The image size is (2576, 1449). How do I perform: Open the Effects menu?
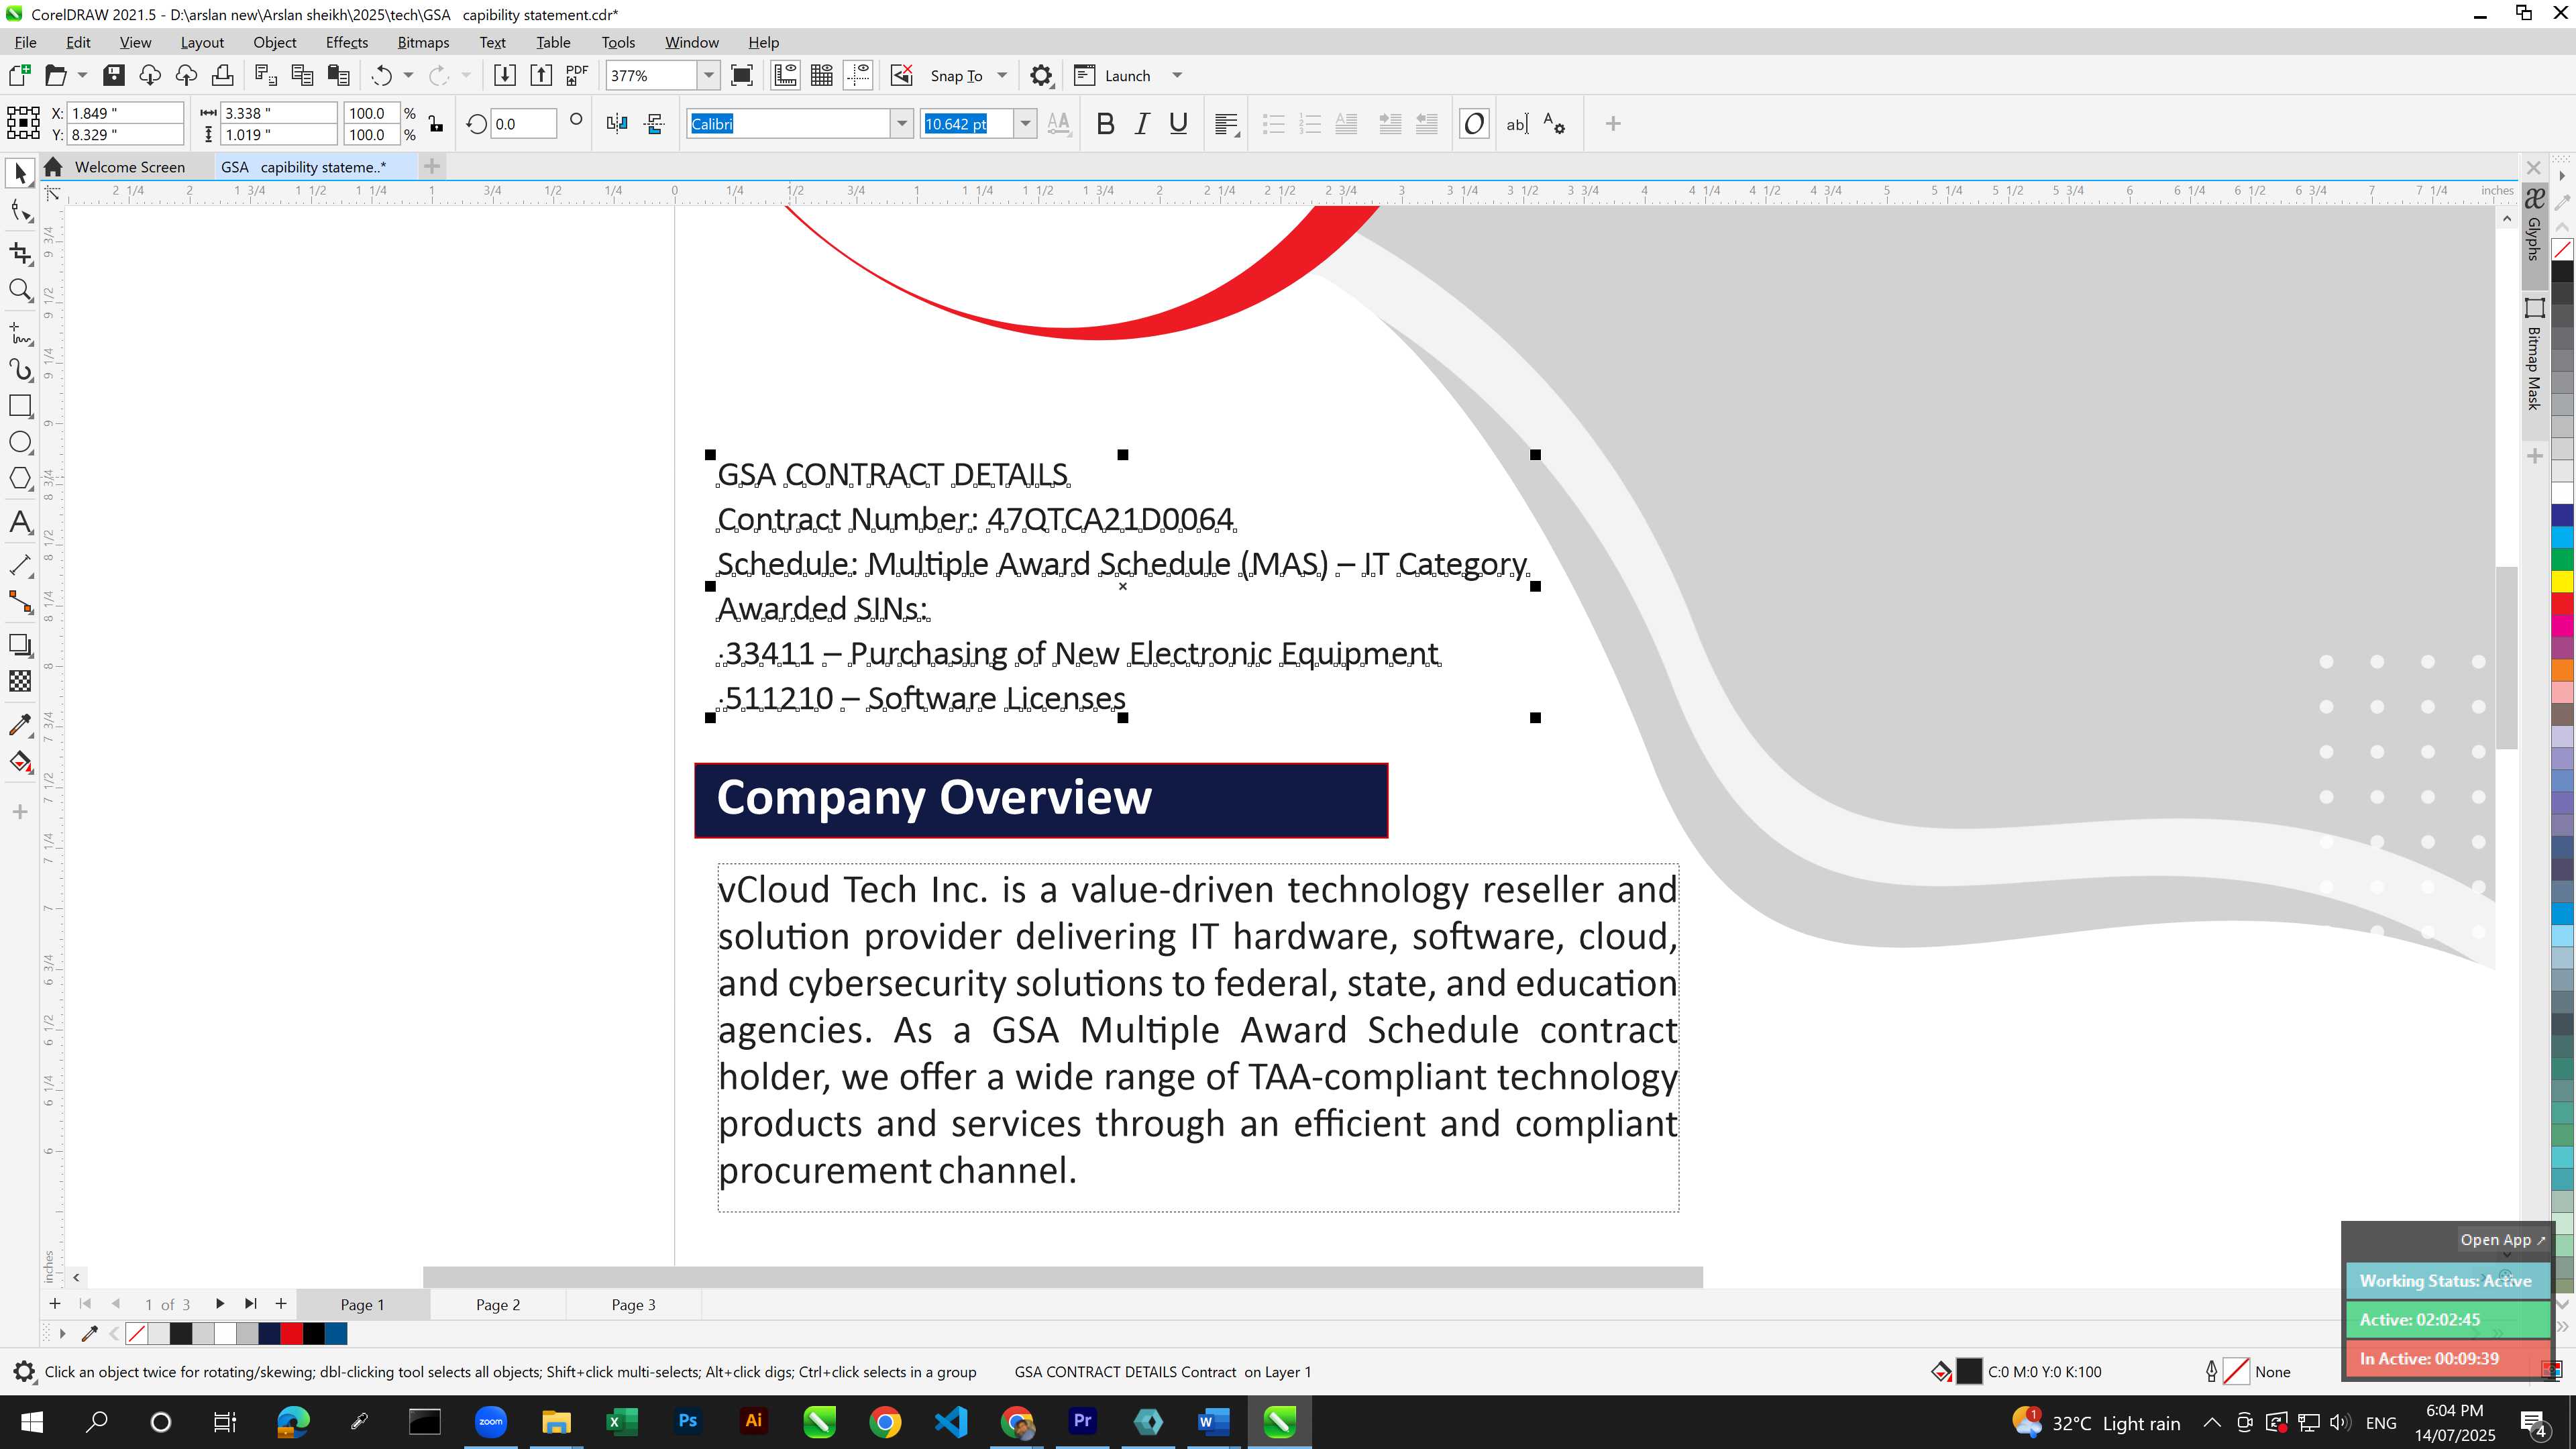coord(346,42)
